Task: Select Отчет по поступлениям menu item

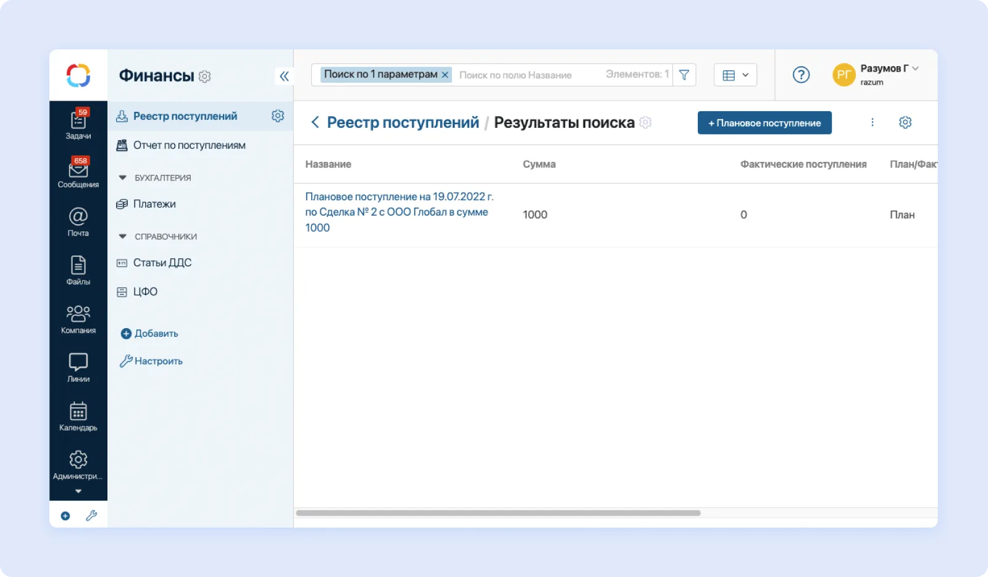Action: point(189,145)
